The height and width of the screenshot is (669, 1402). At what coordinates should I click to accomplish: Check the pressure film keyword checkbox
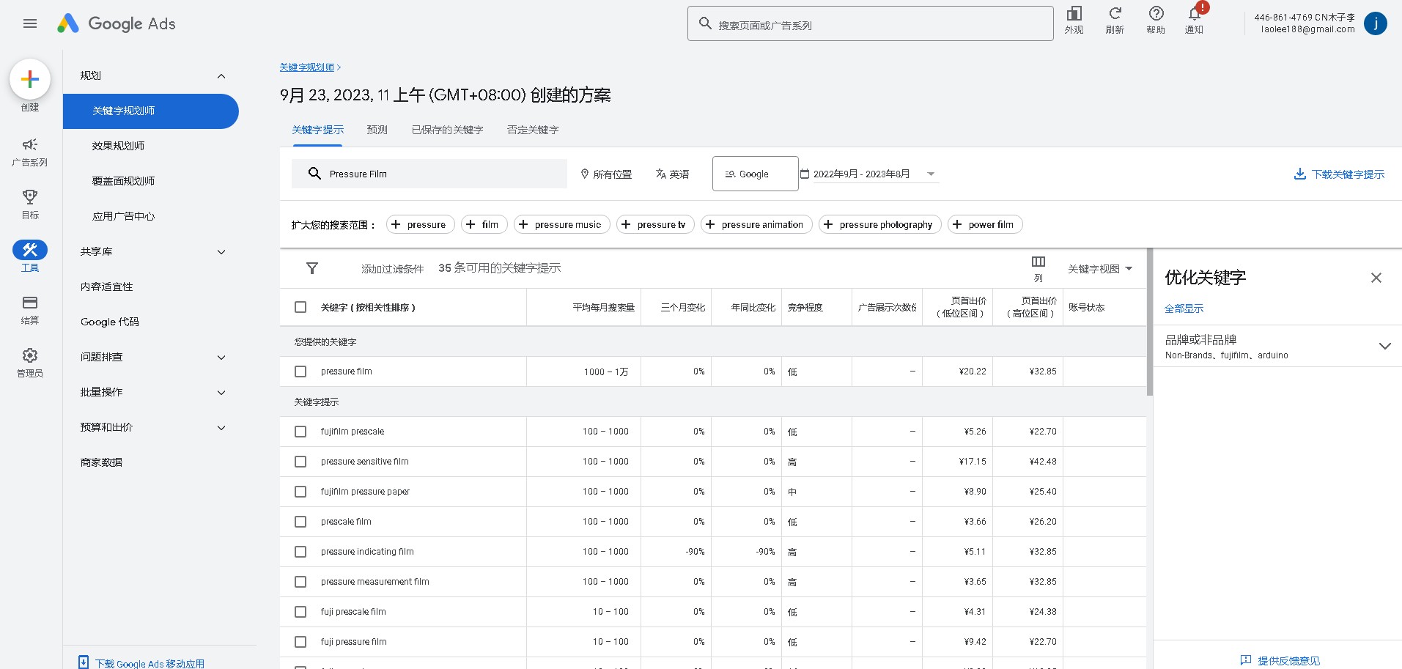[x=300, y=372]
